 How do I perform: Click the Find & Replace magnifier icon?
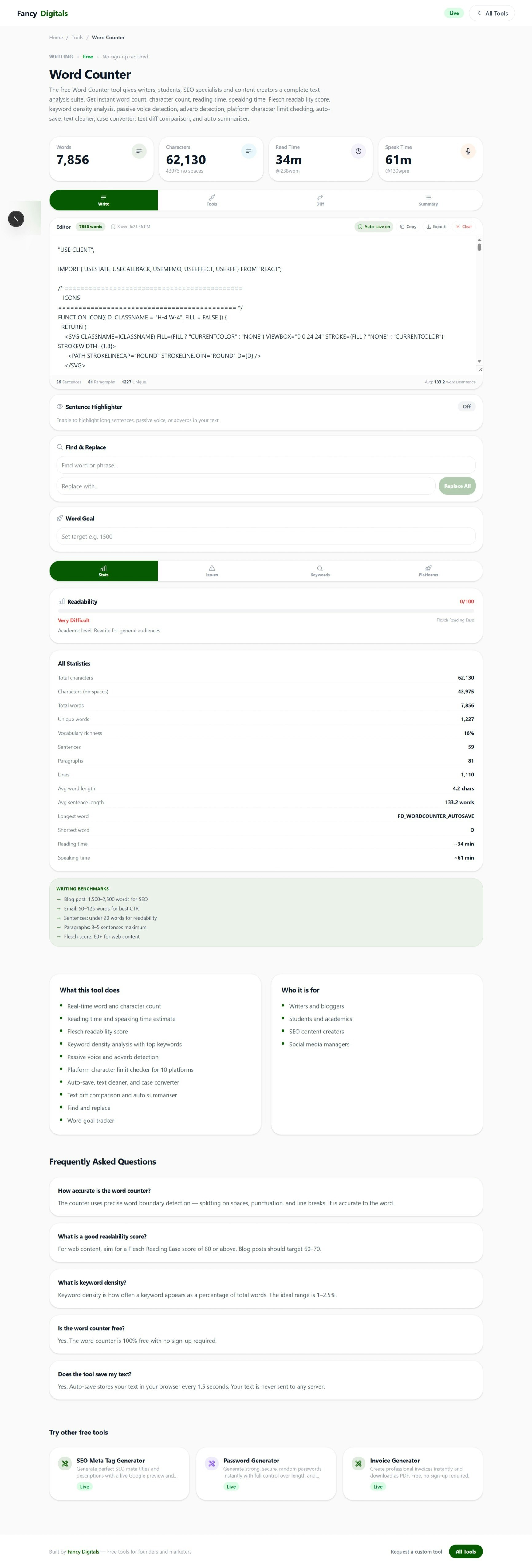(x=60, y=447)
